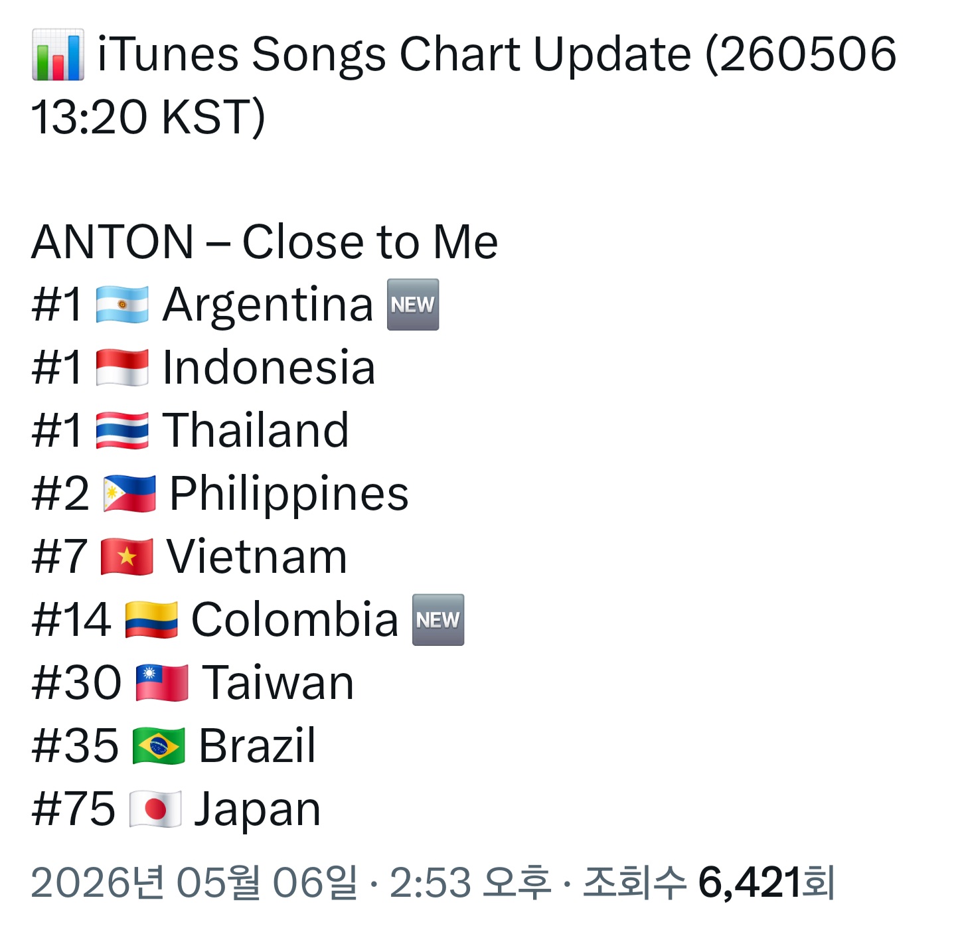Click the NEW badge beside Colombia
This screenshot has width=956, height=930.
click(x=438, y=620)
